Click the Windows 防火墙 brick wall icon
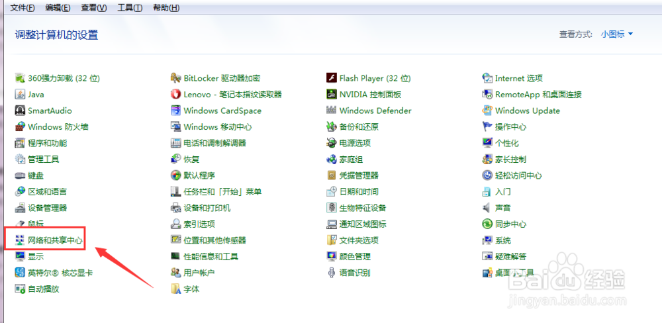 (x=21, y=126)
